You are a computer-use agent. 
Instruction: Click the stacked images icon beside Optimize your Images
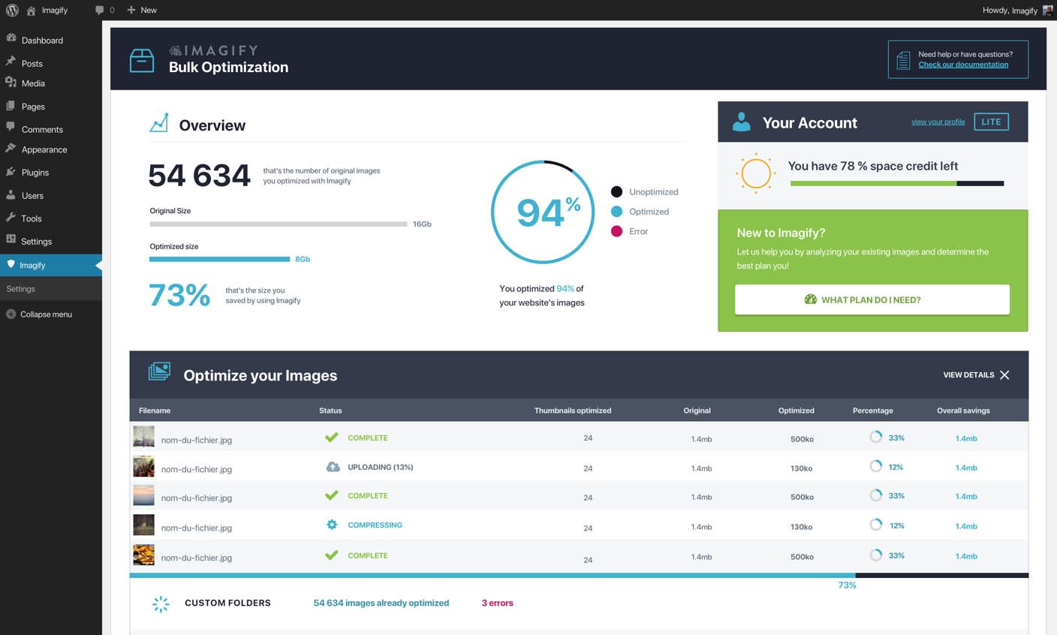[x=159, y=371]
